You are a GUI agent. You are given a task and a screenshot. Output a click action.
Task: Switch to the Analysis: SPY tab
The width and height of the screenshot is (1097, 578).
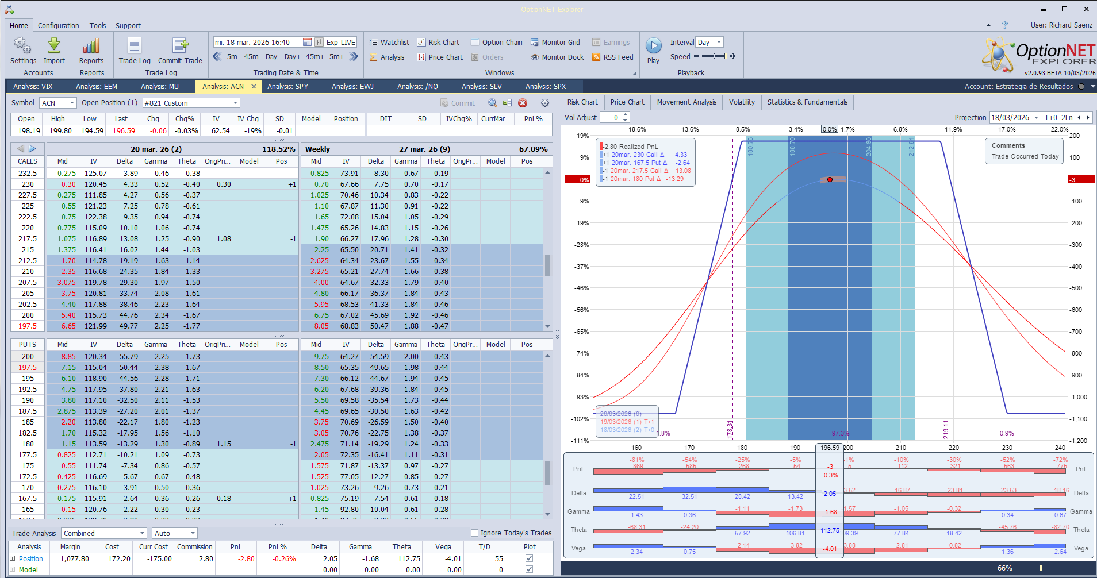(x=287, y=86)
